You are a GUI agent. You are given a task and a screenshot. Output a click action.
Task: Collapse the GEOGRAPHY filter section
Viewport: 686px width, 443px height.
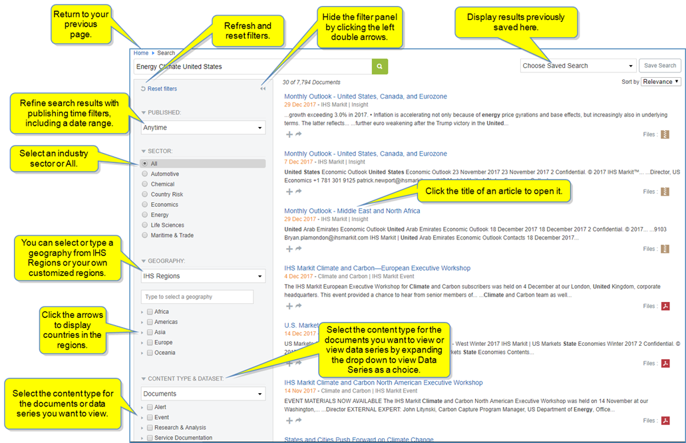(x=144, y=261)
